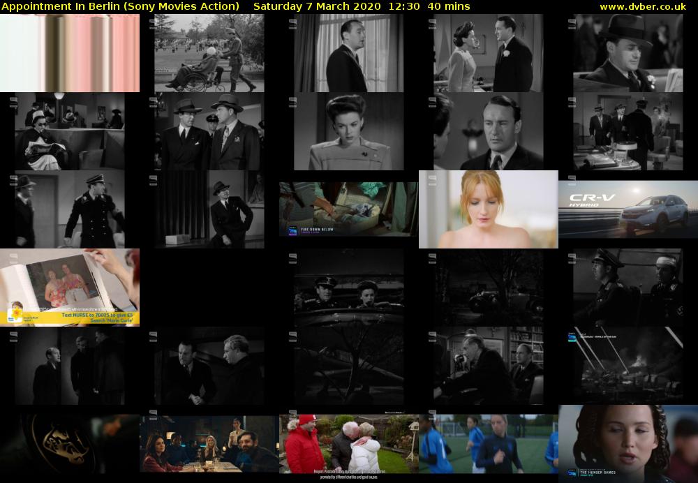Click channel logo on the wheelchair scene thumbnail
698x483 pixels.
153,23
